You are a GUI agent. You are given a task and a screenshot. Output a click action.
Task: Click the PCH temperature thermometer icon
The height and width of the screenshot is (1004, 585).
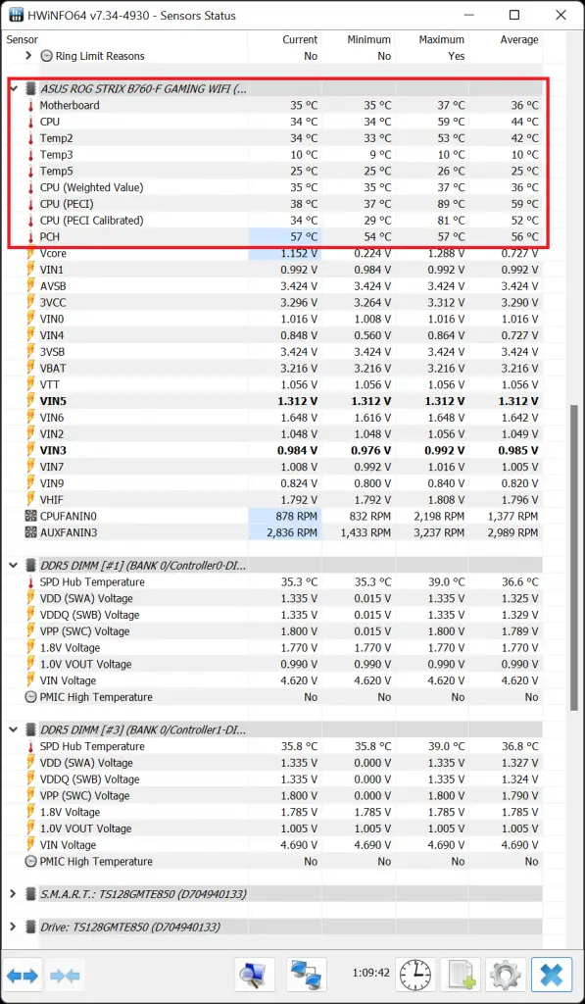[x=30, y=237]
